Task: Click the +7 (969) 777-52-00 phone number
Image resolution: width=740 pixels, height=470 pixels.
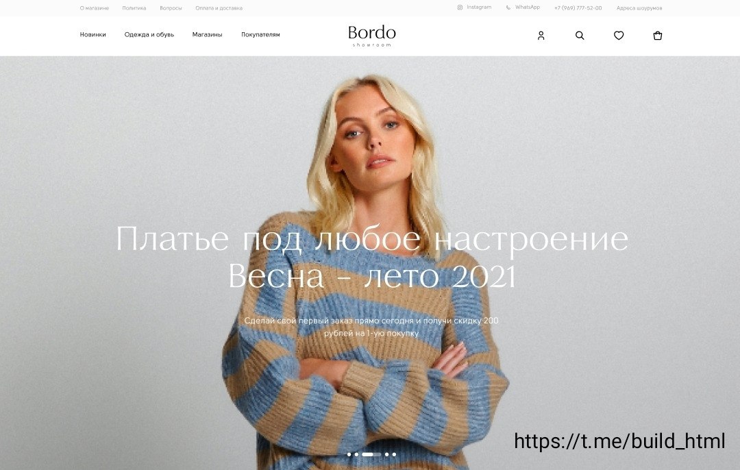Action: [578, 8]
